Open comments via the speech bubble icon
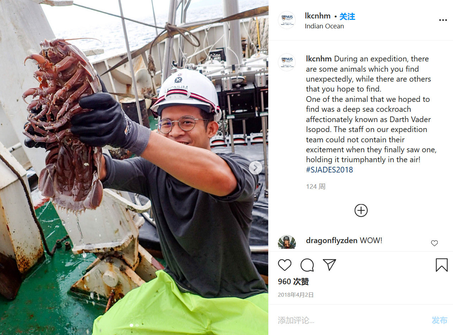Viewport: 453px width, 335px height. (x=307, y=265)
